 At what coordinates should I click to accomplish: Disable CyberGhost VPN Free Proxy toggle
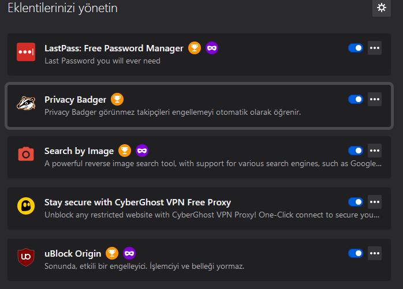click(356, 202)
